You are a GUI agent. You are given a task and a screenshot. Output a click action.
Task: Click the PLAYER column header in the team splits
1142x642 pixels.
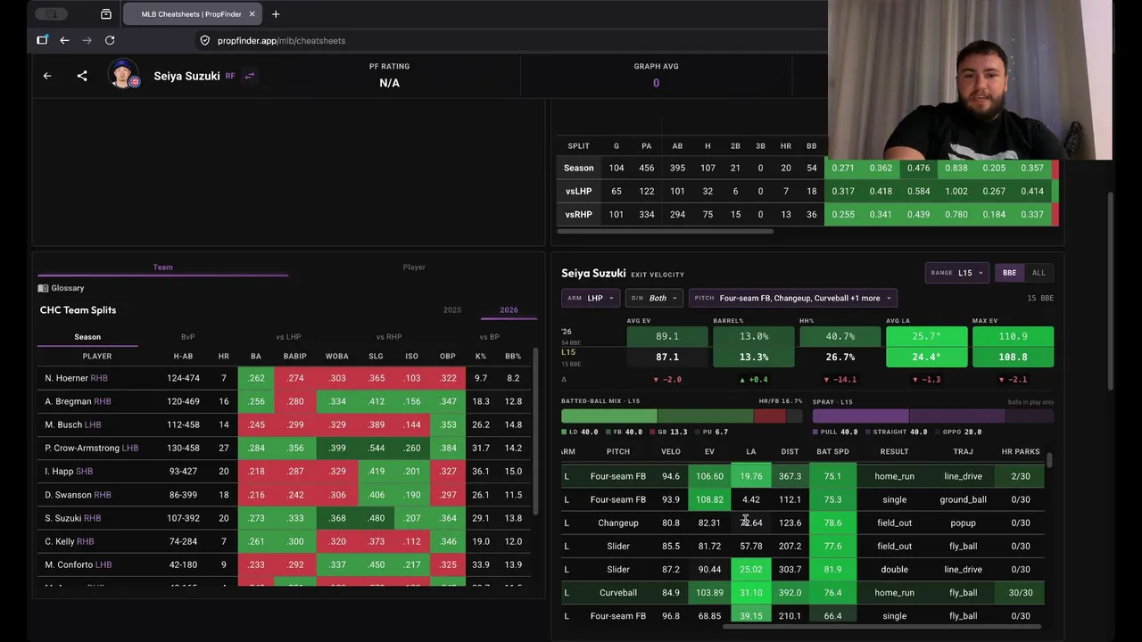pos(97,357)
